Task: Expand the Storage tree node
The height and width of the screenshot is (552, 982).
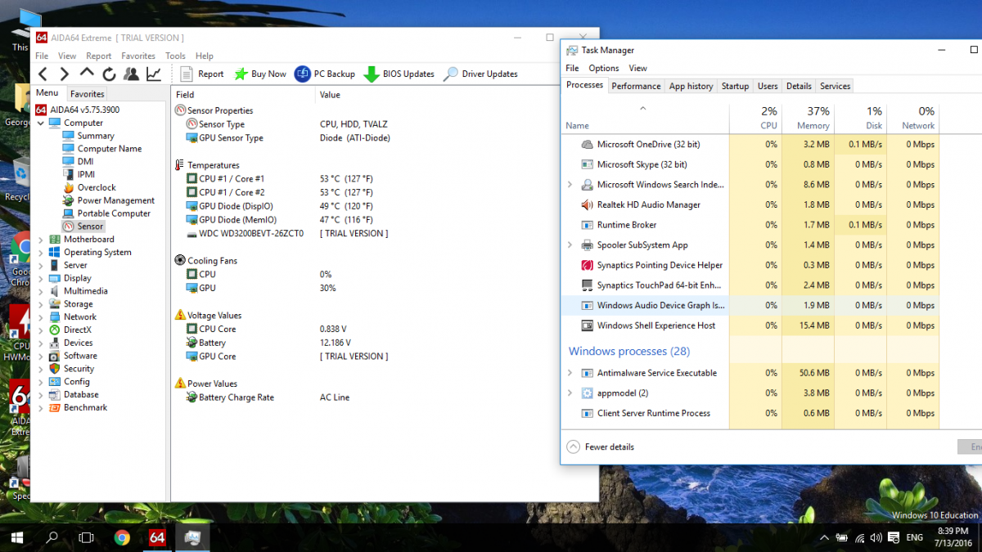Action: coord(41,304)
